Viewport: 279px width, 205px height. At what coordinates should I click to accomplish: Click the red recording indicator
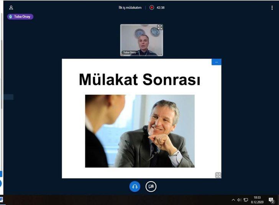152,7
